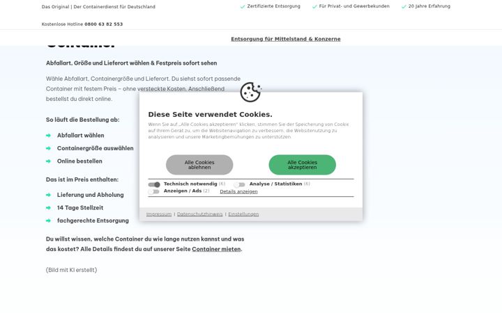Screen dimensions: 502x313
Task: Click the list item Lieferung und Abholung
Action: click(x=90, y=195)
